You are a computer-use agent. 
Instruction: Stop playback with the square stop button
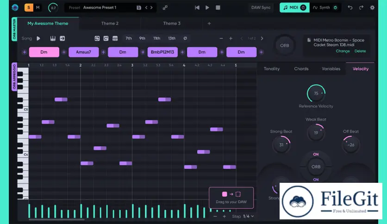point(218,8)
